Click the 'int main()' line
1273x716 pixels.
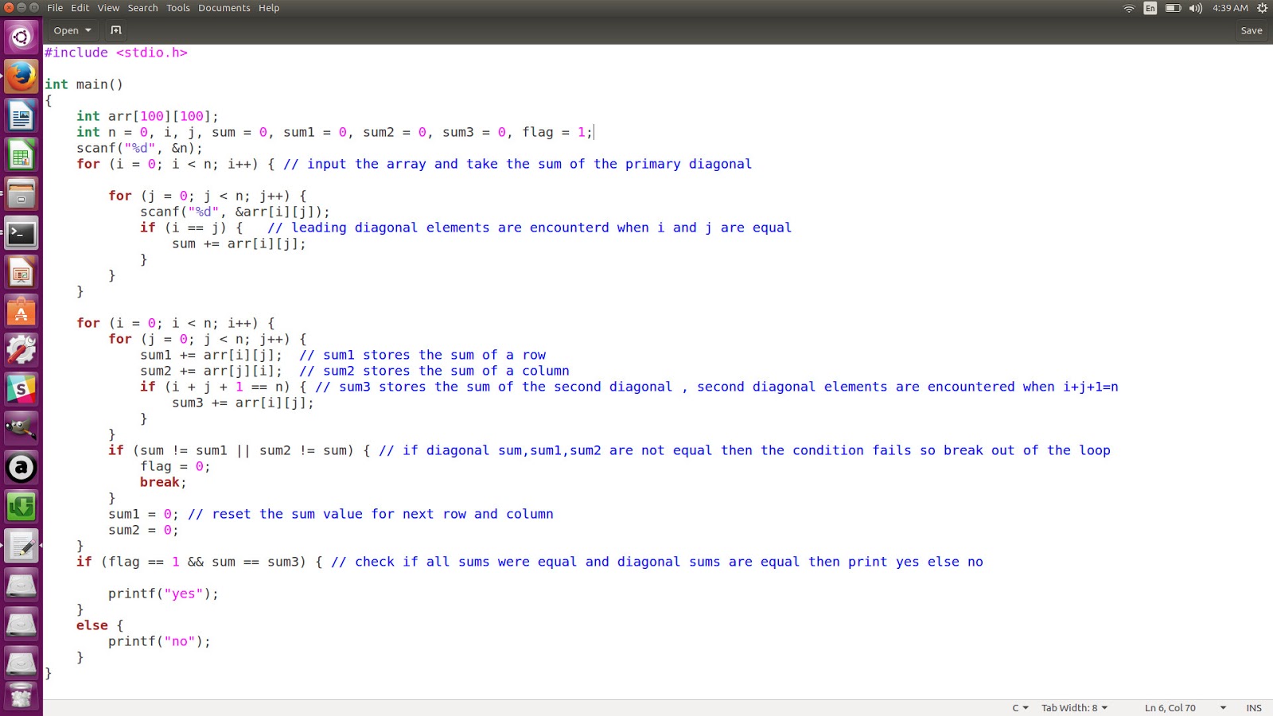point(84,84)
